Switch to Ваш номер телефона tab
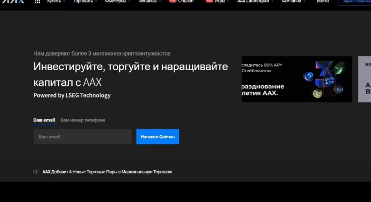This screenshot has height=202, width=371. tap(83, 120)
